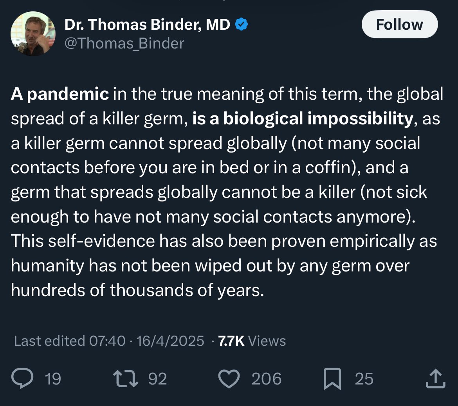Like the post with heart icon
The width and height of the screenshot is (458, 406).
point(229,379)
